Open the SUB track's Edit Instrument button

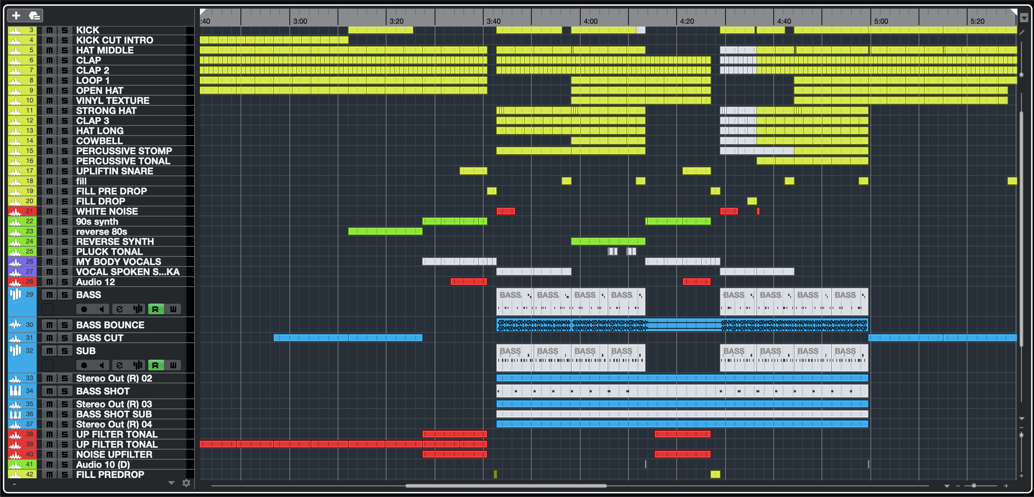(138, 365)
